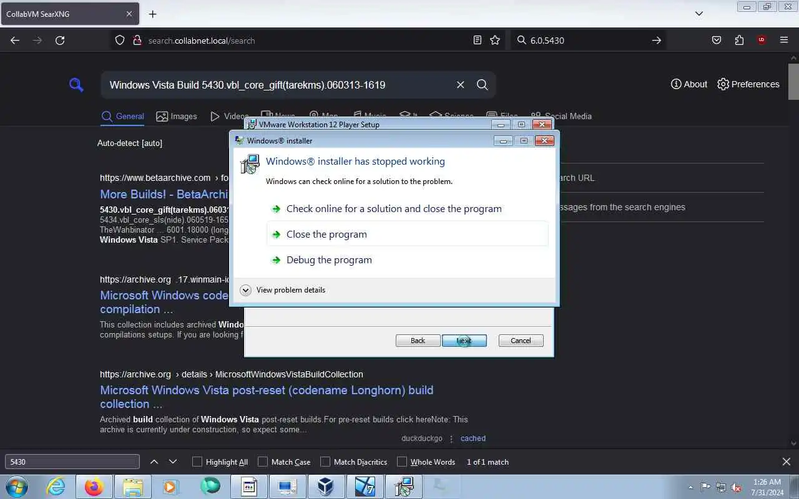Open the About link
Viewport: 799px width, 499px height.
(689, 84)
